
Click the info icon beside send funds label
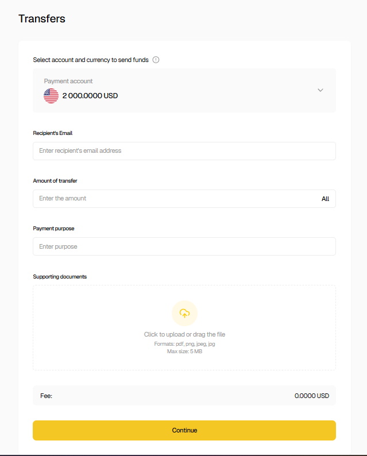pyautogui.click(x=156, y=60)
